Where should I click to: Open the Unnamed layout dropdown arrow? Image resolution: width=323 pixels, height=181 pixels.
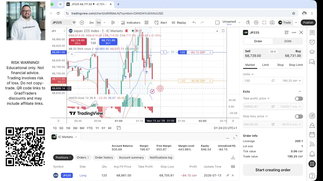pyautogui.click(x=239, y=23)
